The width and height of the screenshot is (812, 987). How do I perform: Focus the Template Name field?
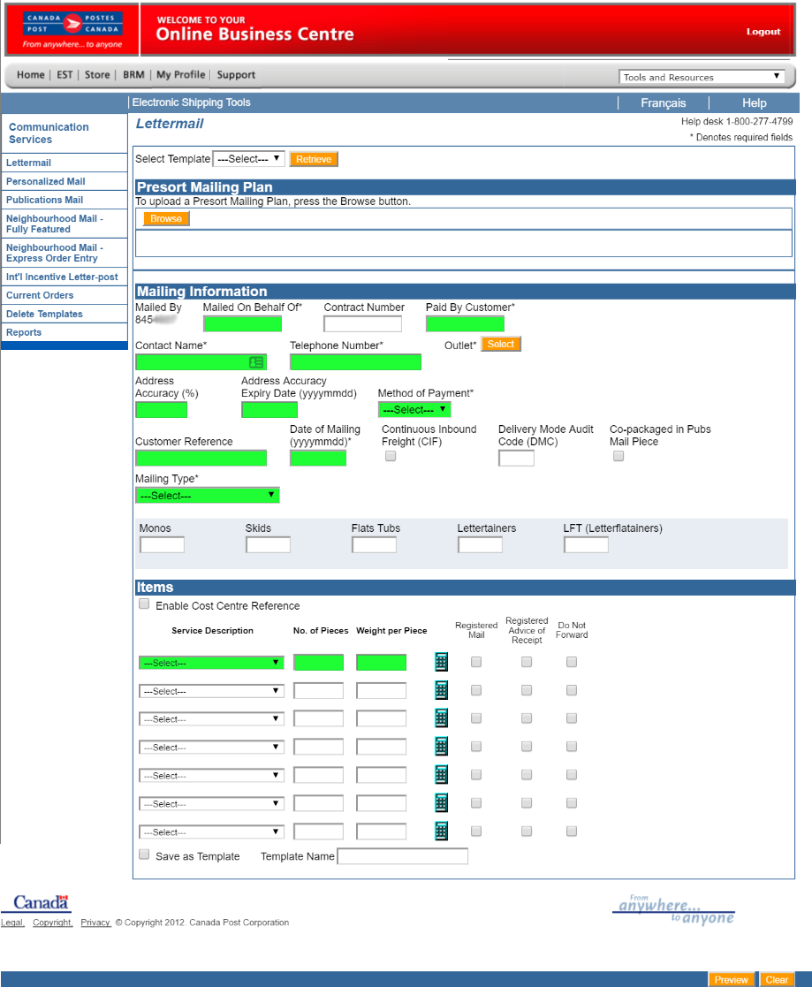point(403,856)
